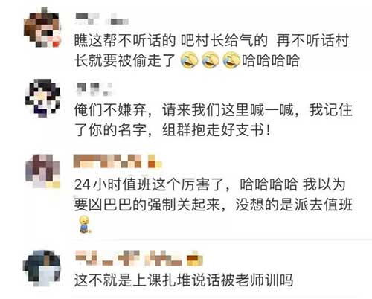
Task: Tap the badge icon after fourth username
Action: click(x=195, y=258)
